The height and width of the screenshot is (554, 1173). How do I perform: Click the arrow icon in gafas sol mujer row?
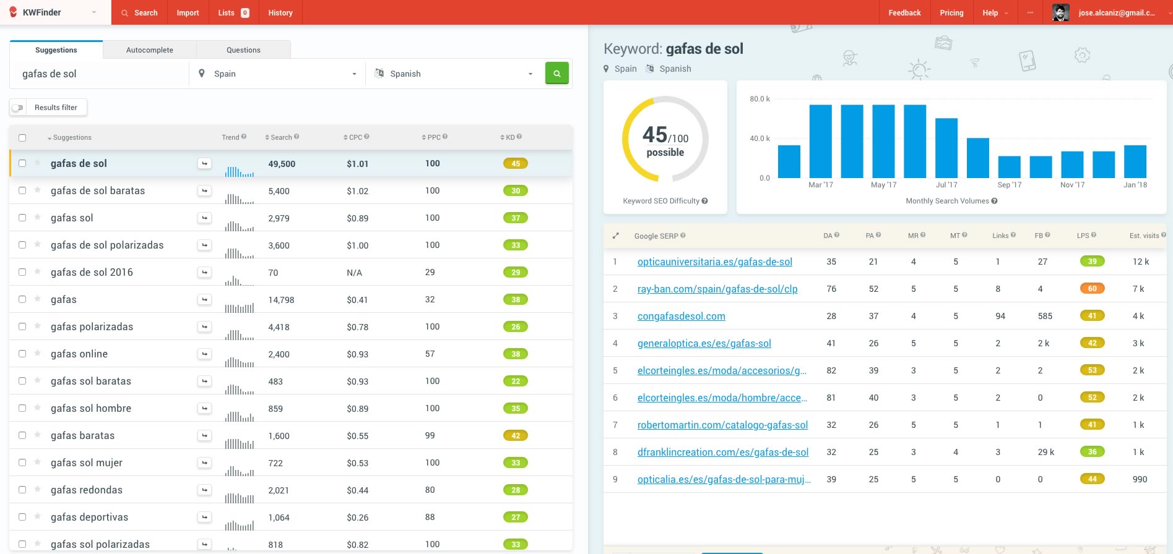click(204, 462)
